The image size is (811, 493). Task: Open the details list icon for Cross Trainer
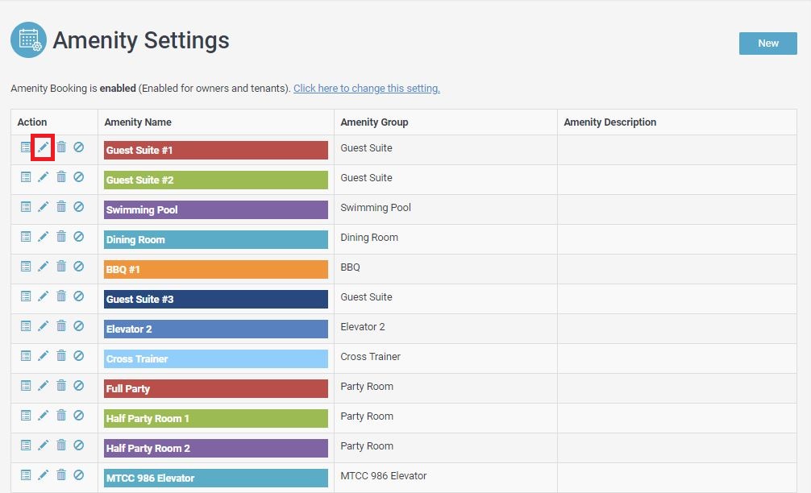[x=26, y=356]
